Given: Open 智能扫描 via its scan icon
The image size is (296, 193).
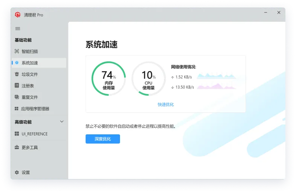Looking at the screenshot, I should 17,51.
